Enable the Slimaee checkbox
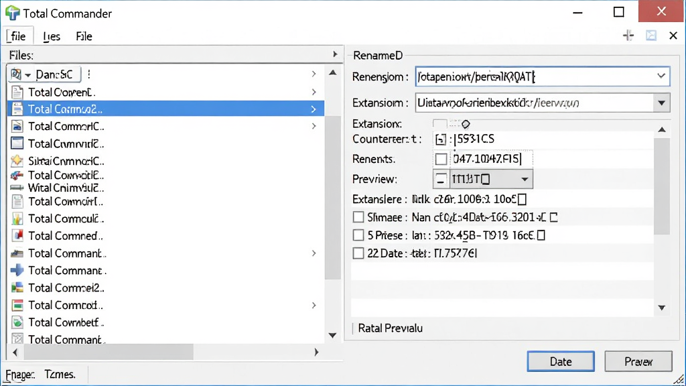The width and height of the screenshot is (686, 386). 358,217
